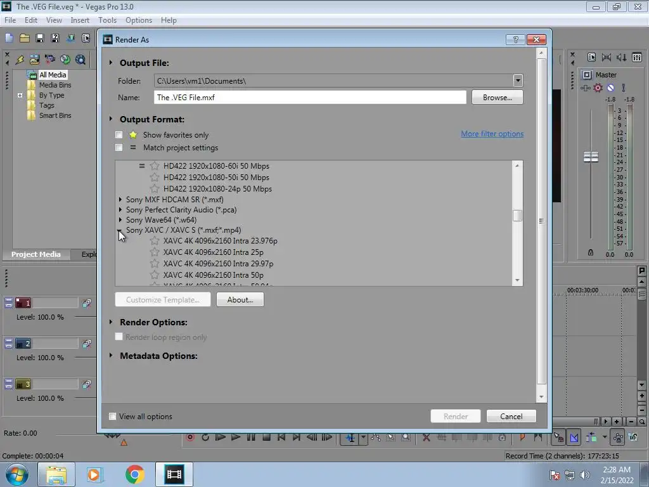Select the Media Bins tree item
Screen dimensions: 649x487
(x=55, y=85)
